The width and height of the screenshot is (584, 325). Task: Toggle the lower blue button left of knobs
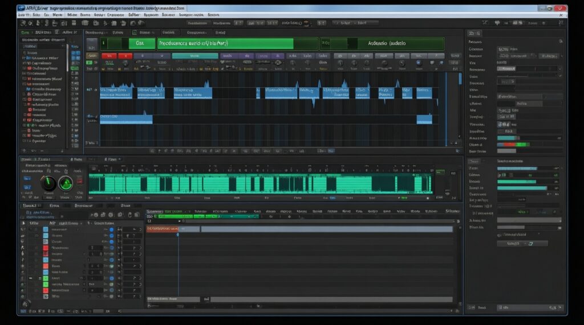pos(27,187)
